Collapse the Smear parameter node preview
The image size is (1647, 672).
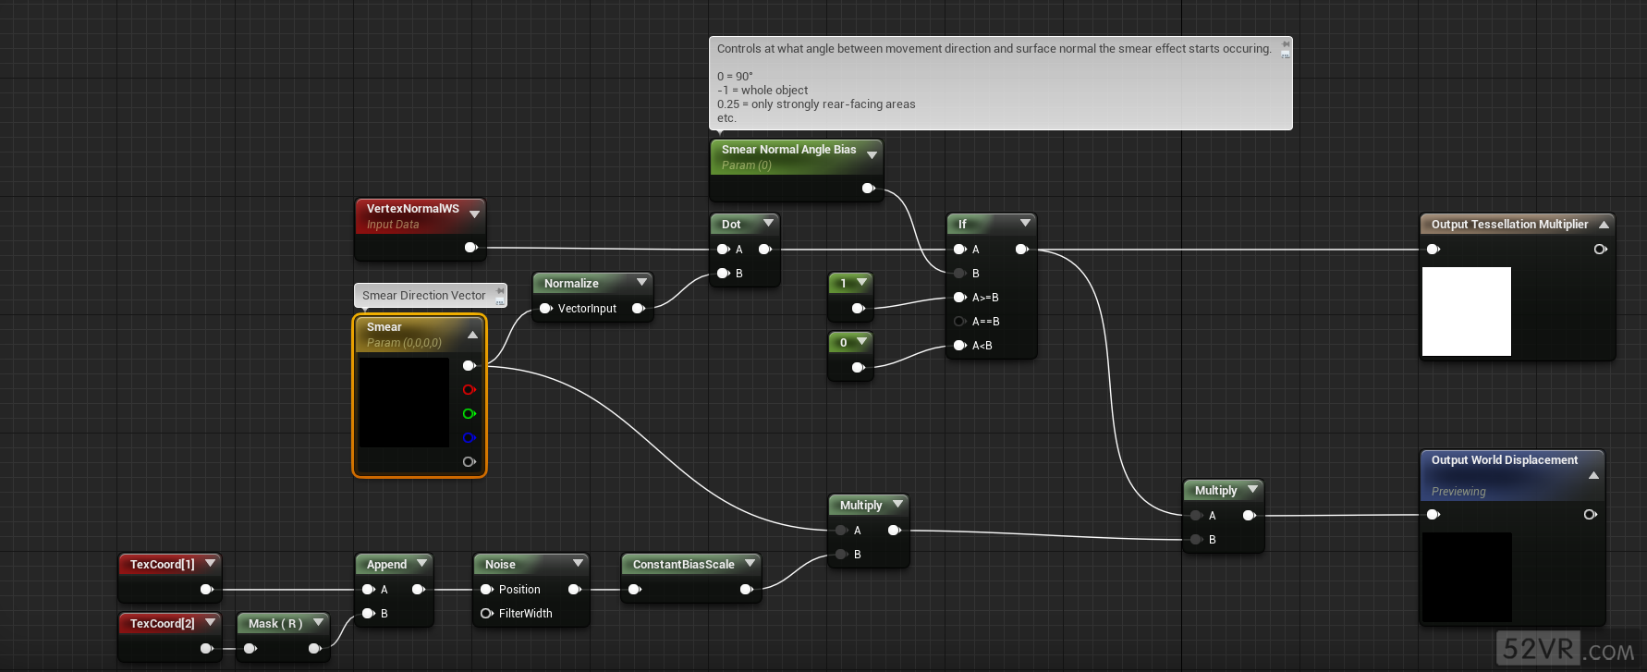point(472,335)
